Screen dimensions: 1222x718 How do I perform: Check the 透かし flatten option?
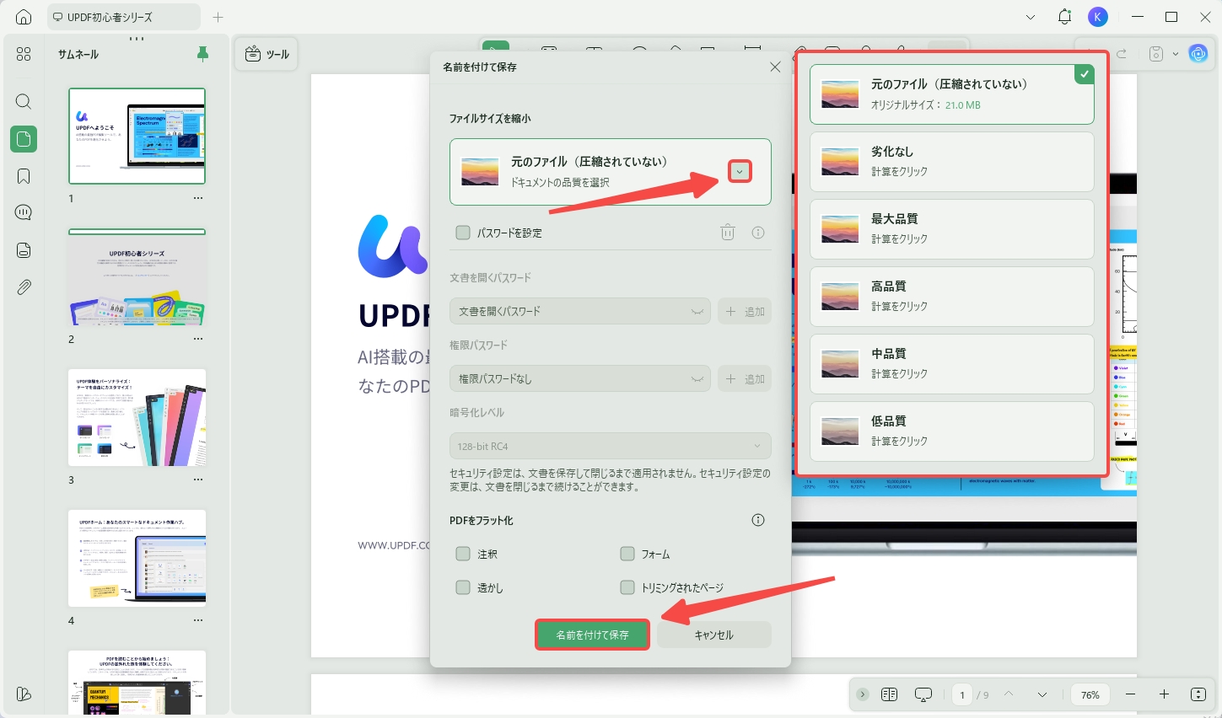click(463, 587)
